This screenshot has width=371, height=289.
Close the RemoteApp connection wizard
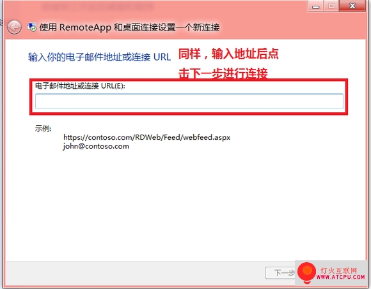[352, 6]
